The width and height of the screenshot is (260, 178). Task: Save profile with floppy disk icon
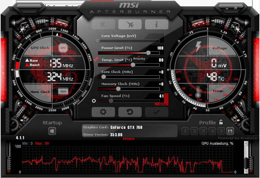point(230,131)
